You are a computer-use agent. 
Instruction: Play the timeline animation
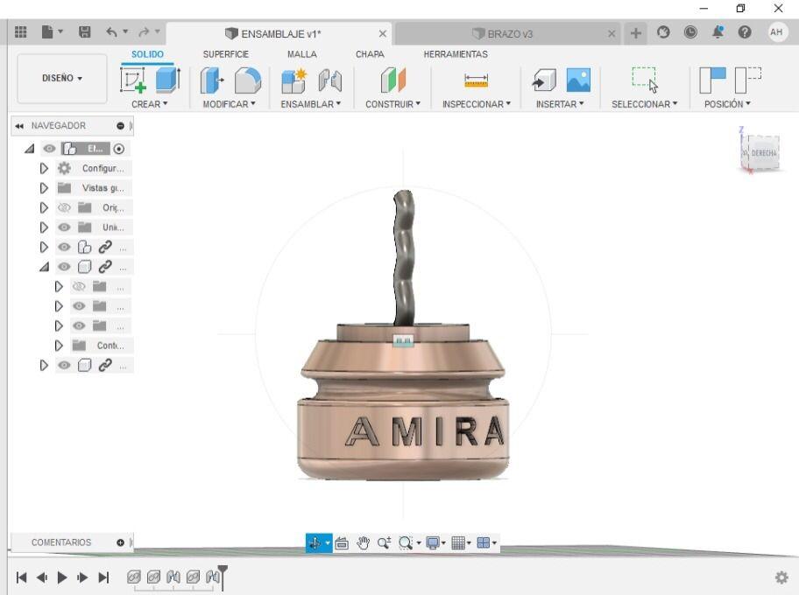(x=62, y=577)
